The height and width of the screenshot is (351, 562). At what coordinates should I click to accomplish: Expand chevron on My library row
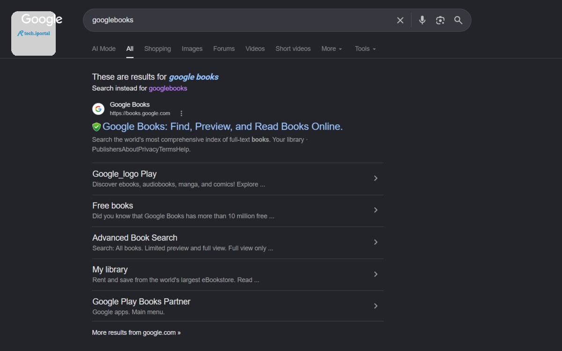pos(376,274)
